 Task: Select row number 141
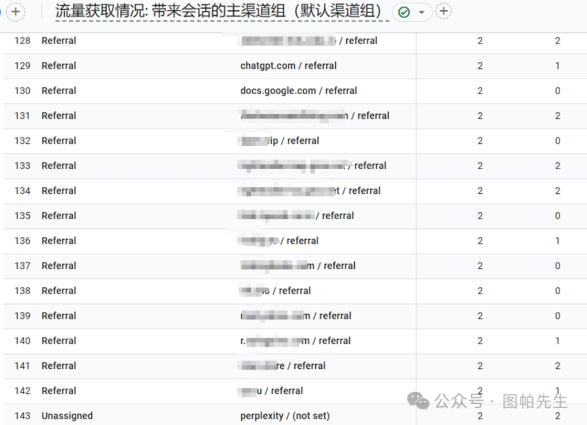coord(22,366)
